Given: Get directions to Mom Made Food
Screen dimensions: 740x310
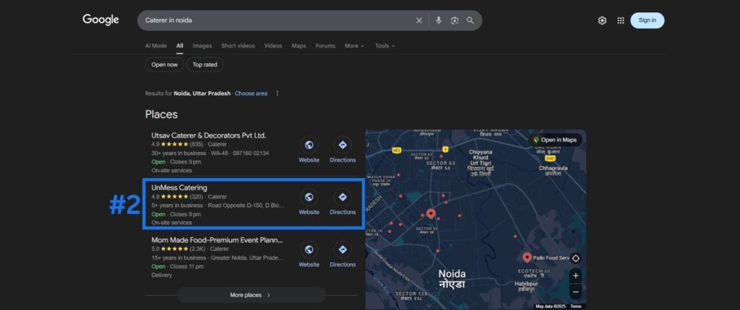Looking at the screenshot, I should (343, 254).
